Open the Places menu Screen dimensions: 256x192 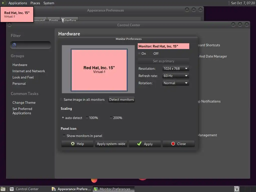(35, 3)
